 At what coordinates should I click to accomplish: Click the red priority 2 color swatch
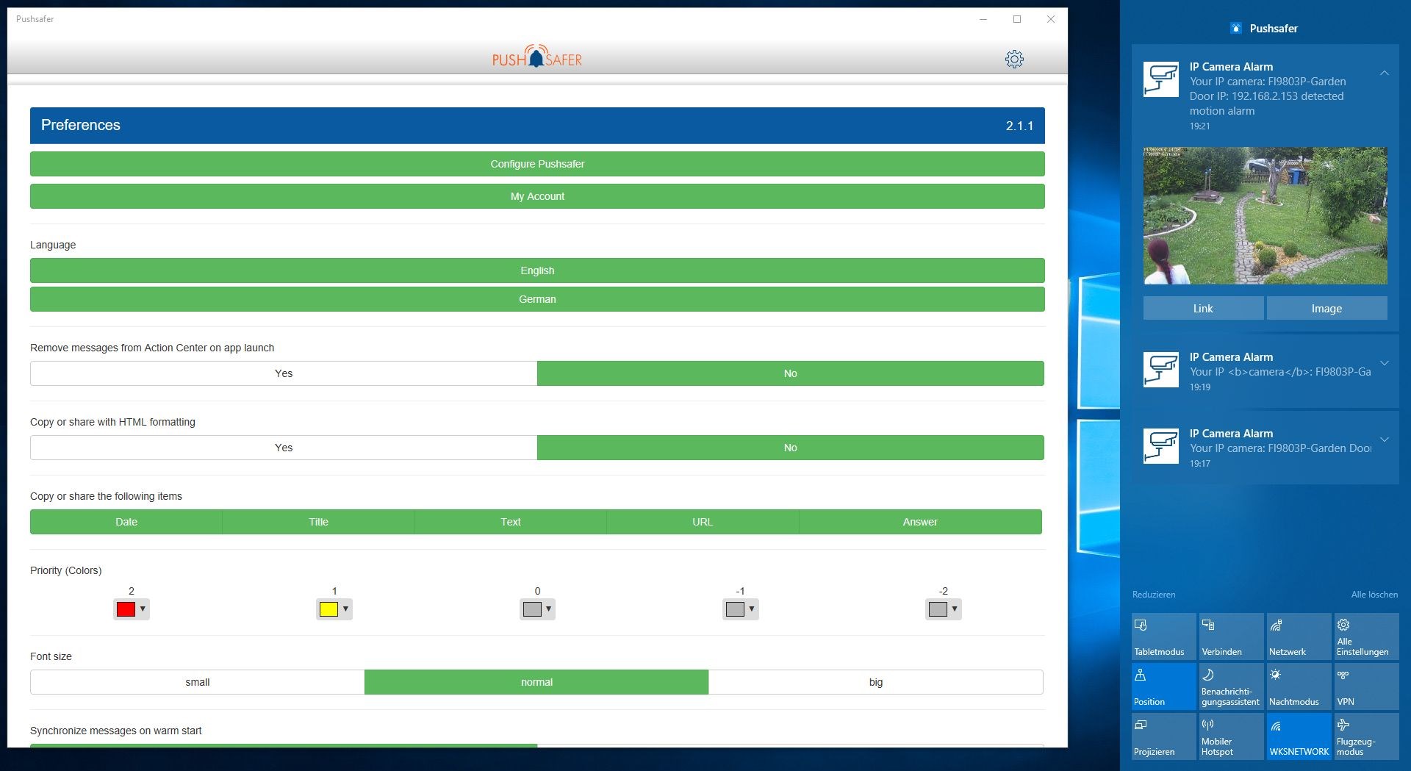click(126, 609)
